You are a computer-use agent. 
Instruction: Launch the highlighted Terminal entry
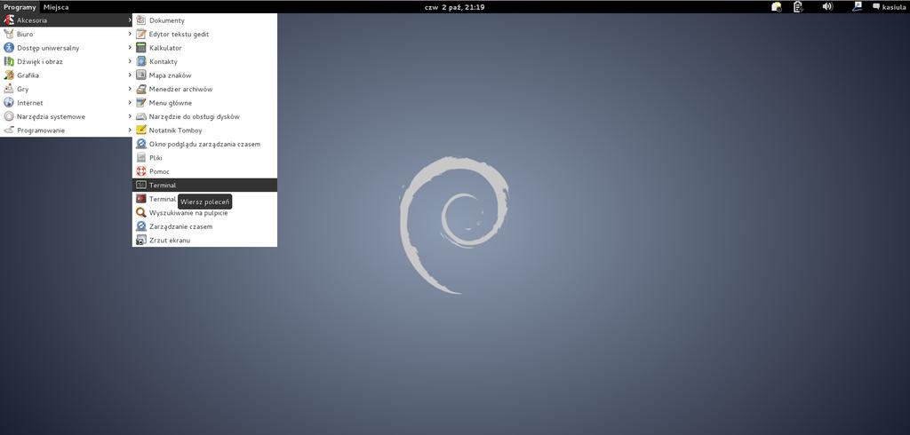click(x=205, y=185)
